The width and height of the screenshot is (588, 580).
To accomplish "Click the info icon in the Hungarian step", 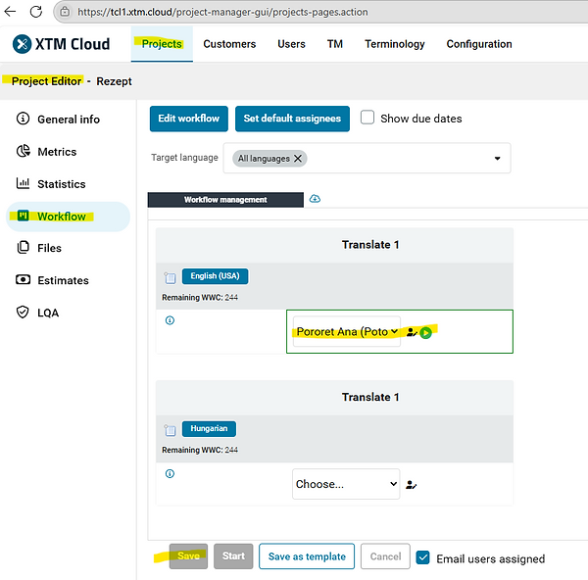I will (170, 473).
